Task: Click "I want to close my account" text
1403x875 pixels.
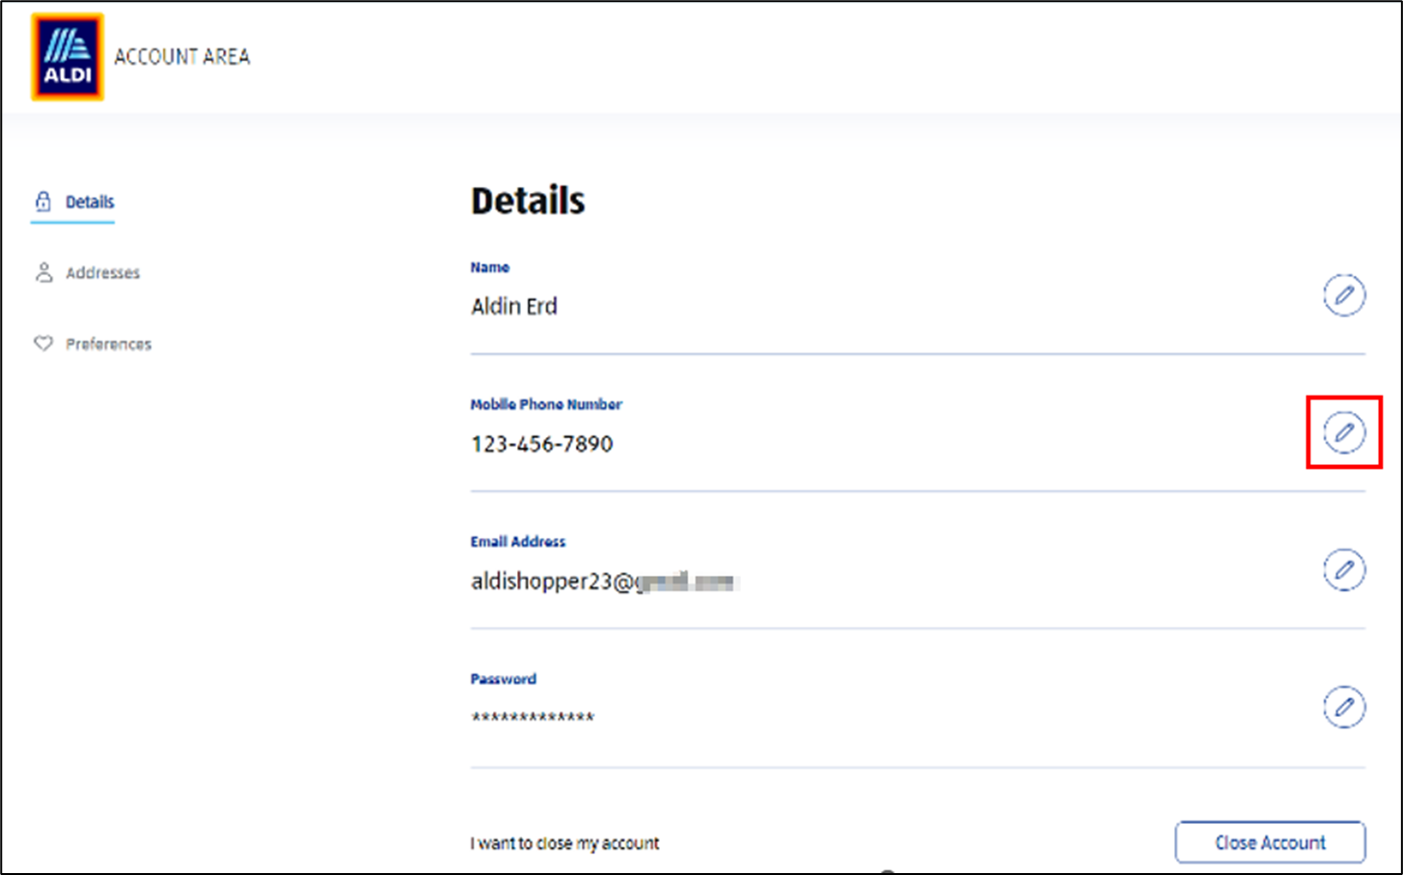Action: [564, 843]
